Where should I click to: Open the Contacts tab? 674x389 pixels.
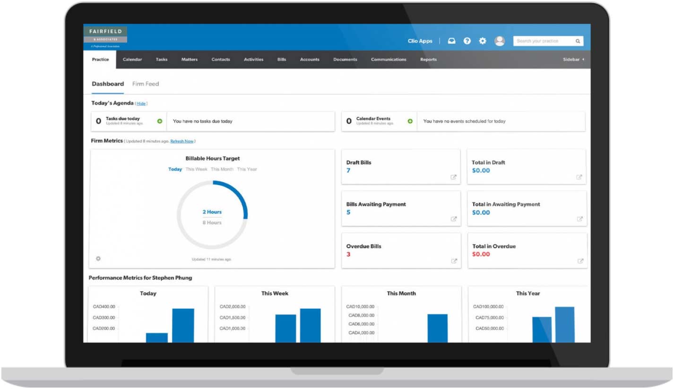point(221,59)
